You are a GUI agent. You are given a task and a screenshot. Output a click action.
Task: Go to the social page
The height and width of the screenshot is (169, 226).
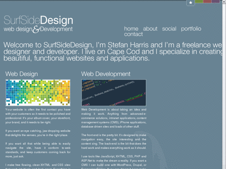169,29
